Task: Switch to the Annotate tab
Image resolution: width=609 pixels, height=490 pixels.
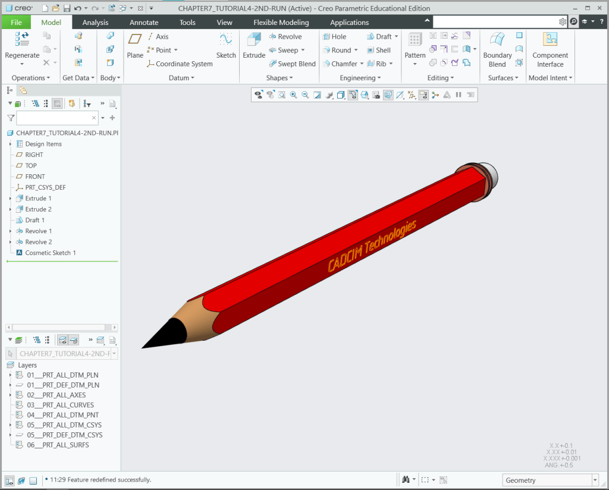Action: (x=144, y=22)
